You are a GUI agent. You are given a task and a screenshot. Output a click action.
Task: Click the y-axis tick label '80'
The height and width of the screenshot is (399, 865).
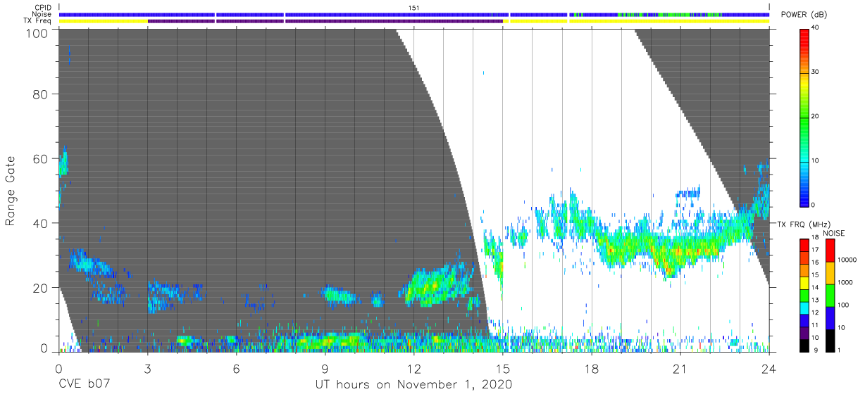(42, 94)
